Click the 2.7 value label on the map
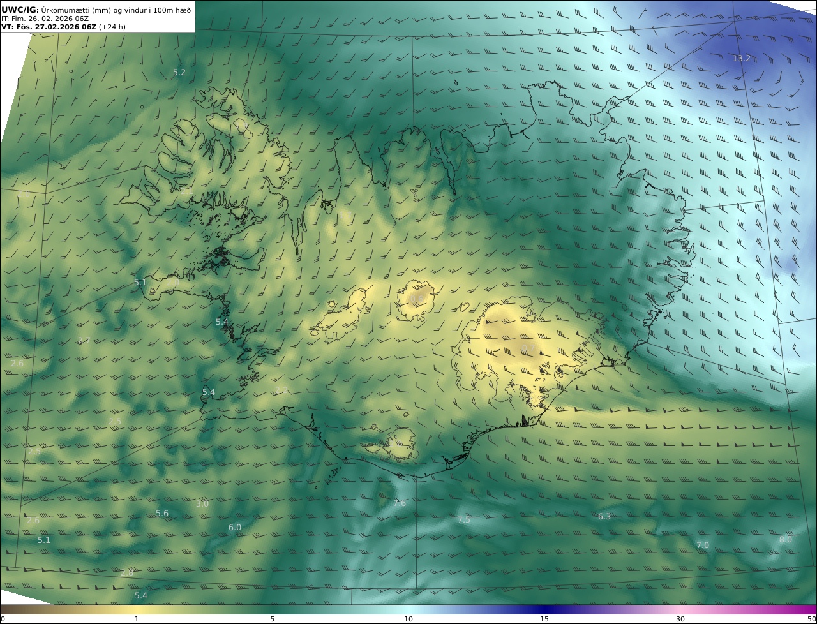817x624 pixels. (84, 340)
